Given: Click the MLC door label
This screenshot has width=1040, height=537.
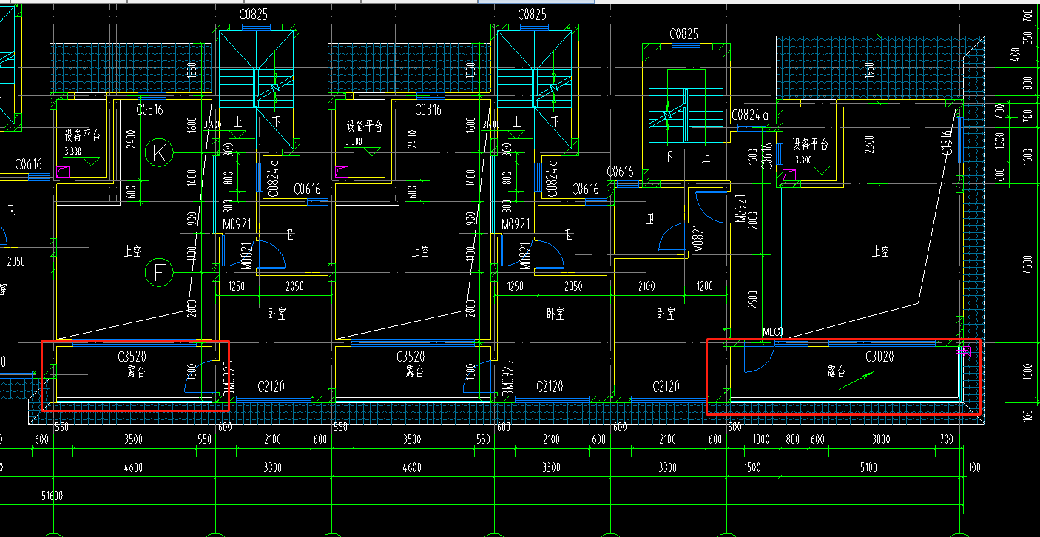Looking at the screenshot, I should [772, 333].
